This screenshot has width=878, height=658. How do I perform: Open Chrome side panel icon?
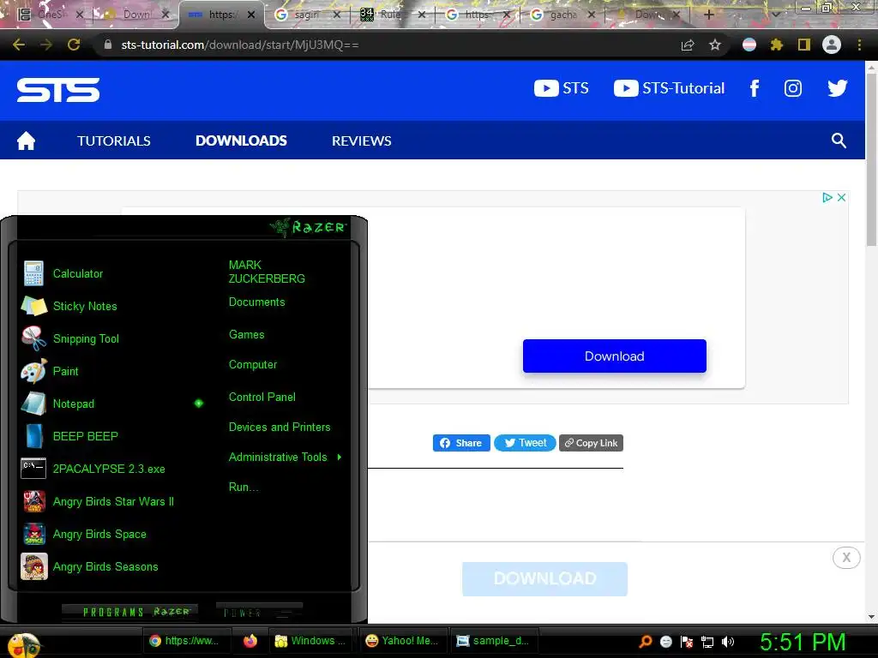(804, 45)
